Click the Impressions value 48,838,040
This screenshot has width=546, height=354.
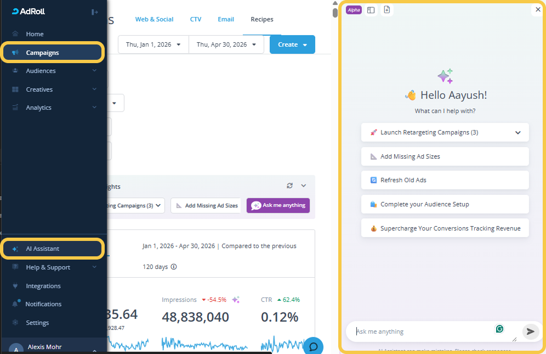coord(195,317)
